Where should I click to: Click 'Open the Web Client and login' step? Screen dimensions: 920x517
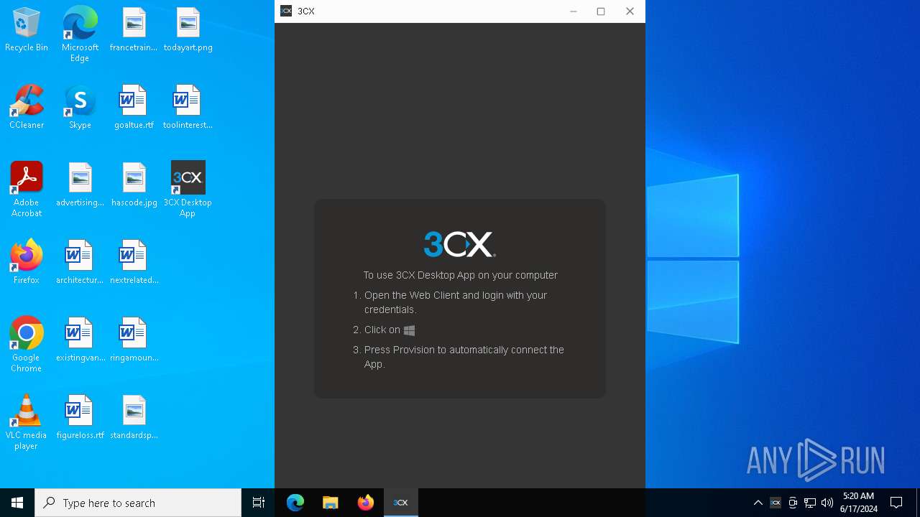[456, 302]
